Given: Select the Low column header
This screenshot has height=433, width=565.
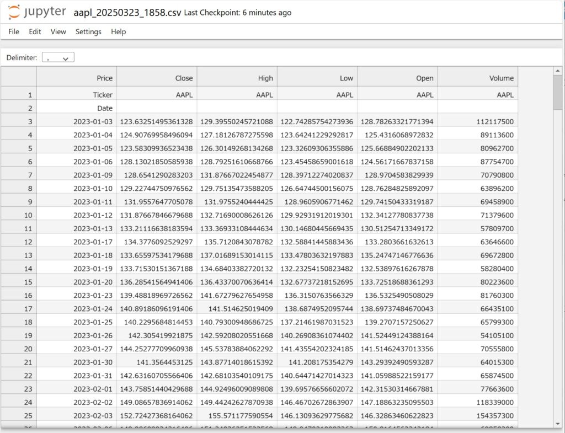Looking at the screenshot, I should [x=317, y=78].
